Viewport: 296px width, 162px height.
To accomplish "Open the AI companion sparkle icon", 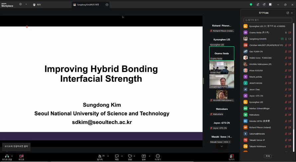I will (x=264, y=5).
